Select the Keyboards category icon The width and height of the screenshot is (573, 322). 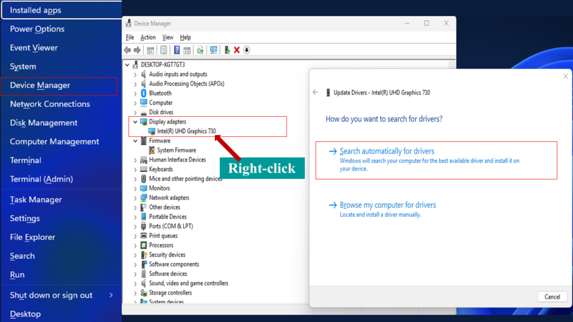pyautogui.click(x=144, y=169)
